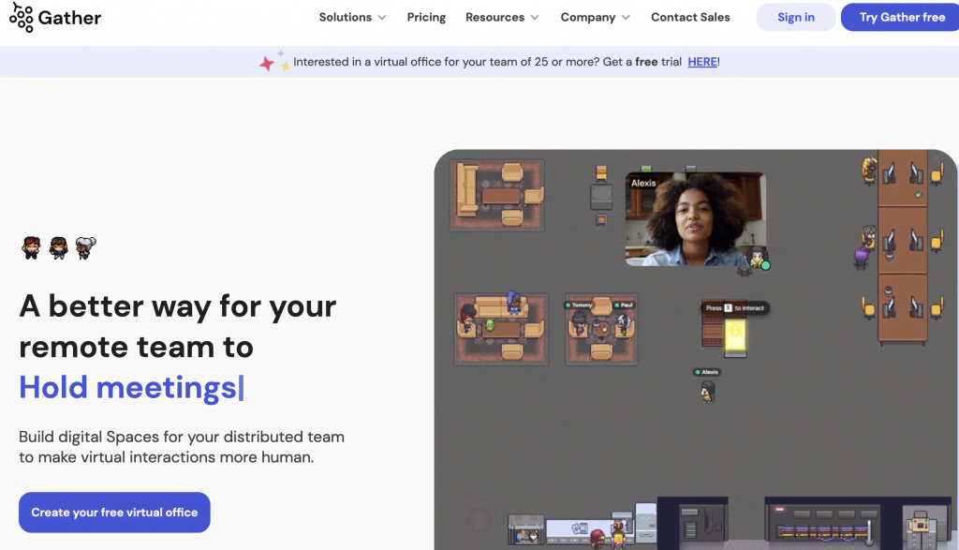This screenshot has width=959, height=550.
Task: Select Pricing in the navigation bar
Action: click(x=426, y=17)
